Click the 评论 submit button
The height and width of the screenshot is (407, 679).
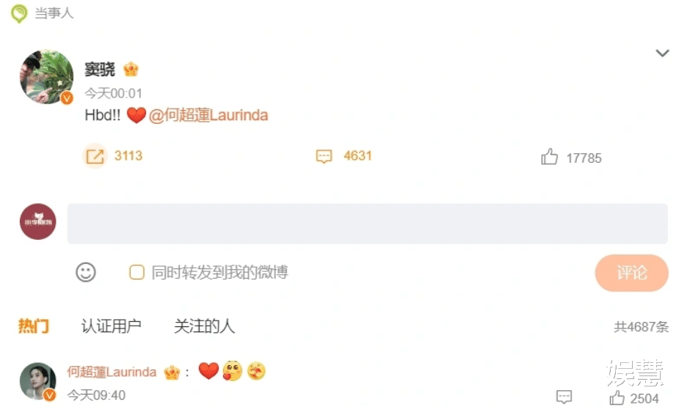click(x=631, y=273)
